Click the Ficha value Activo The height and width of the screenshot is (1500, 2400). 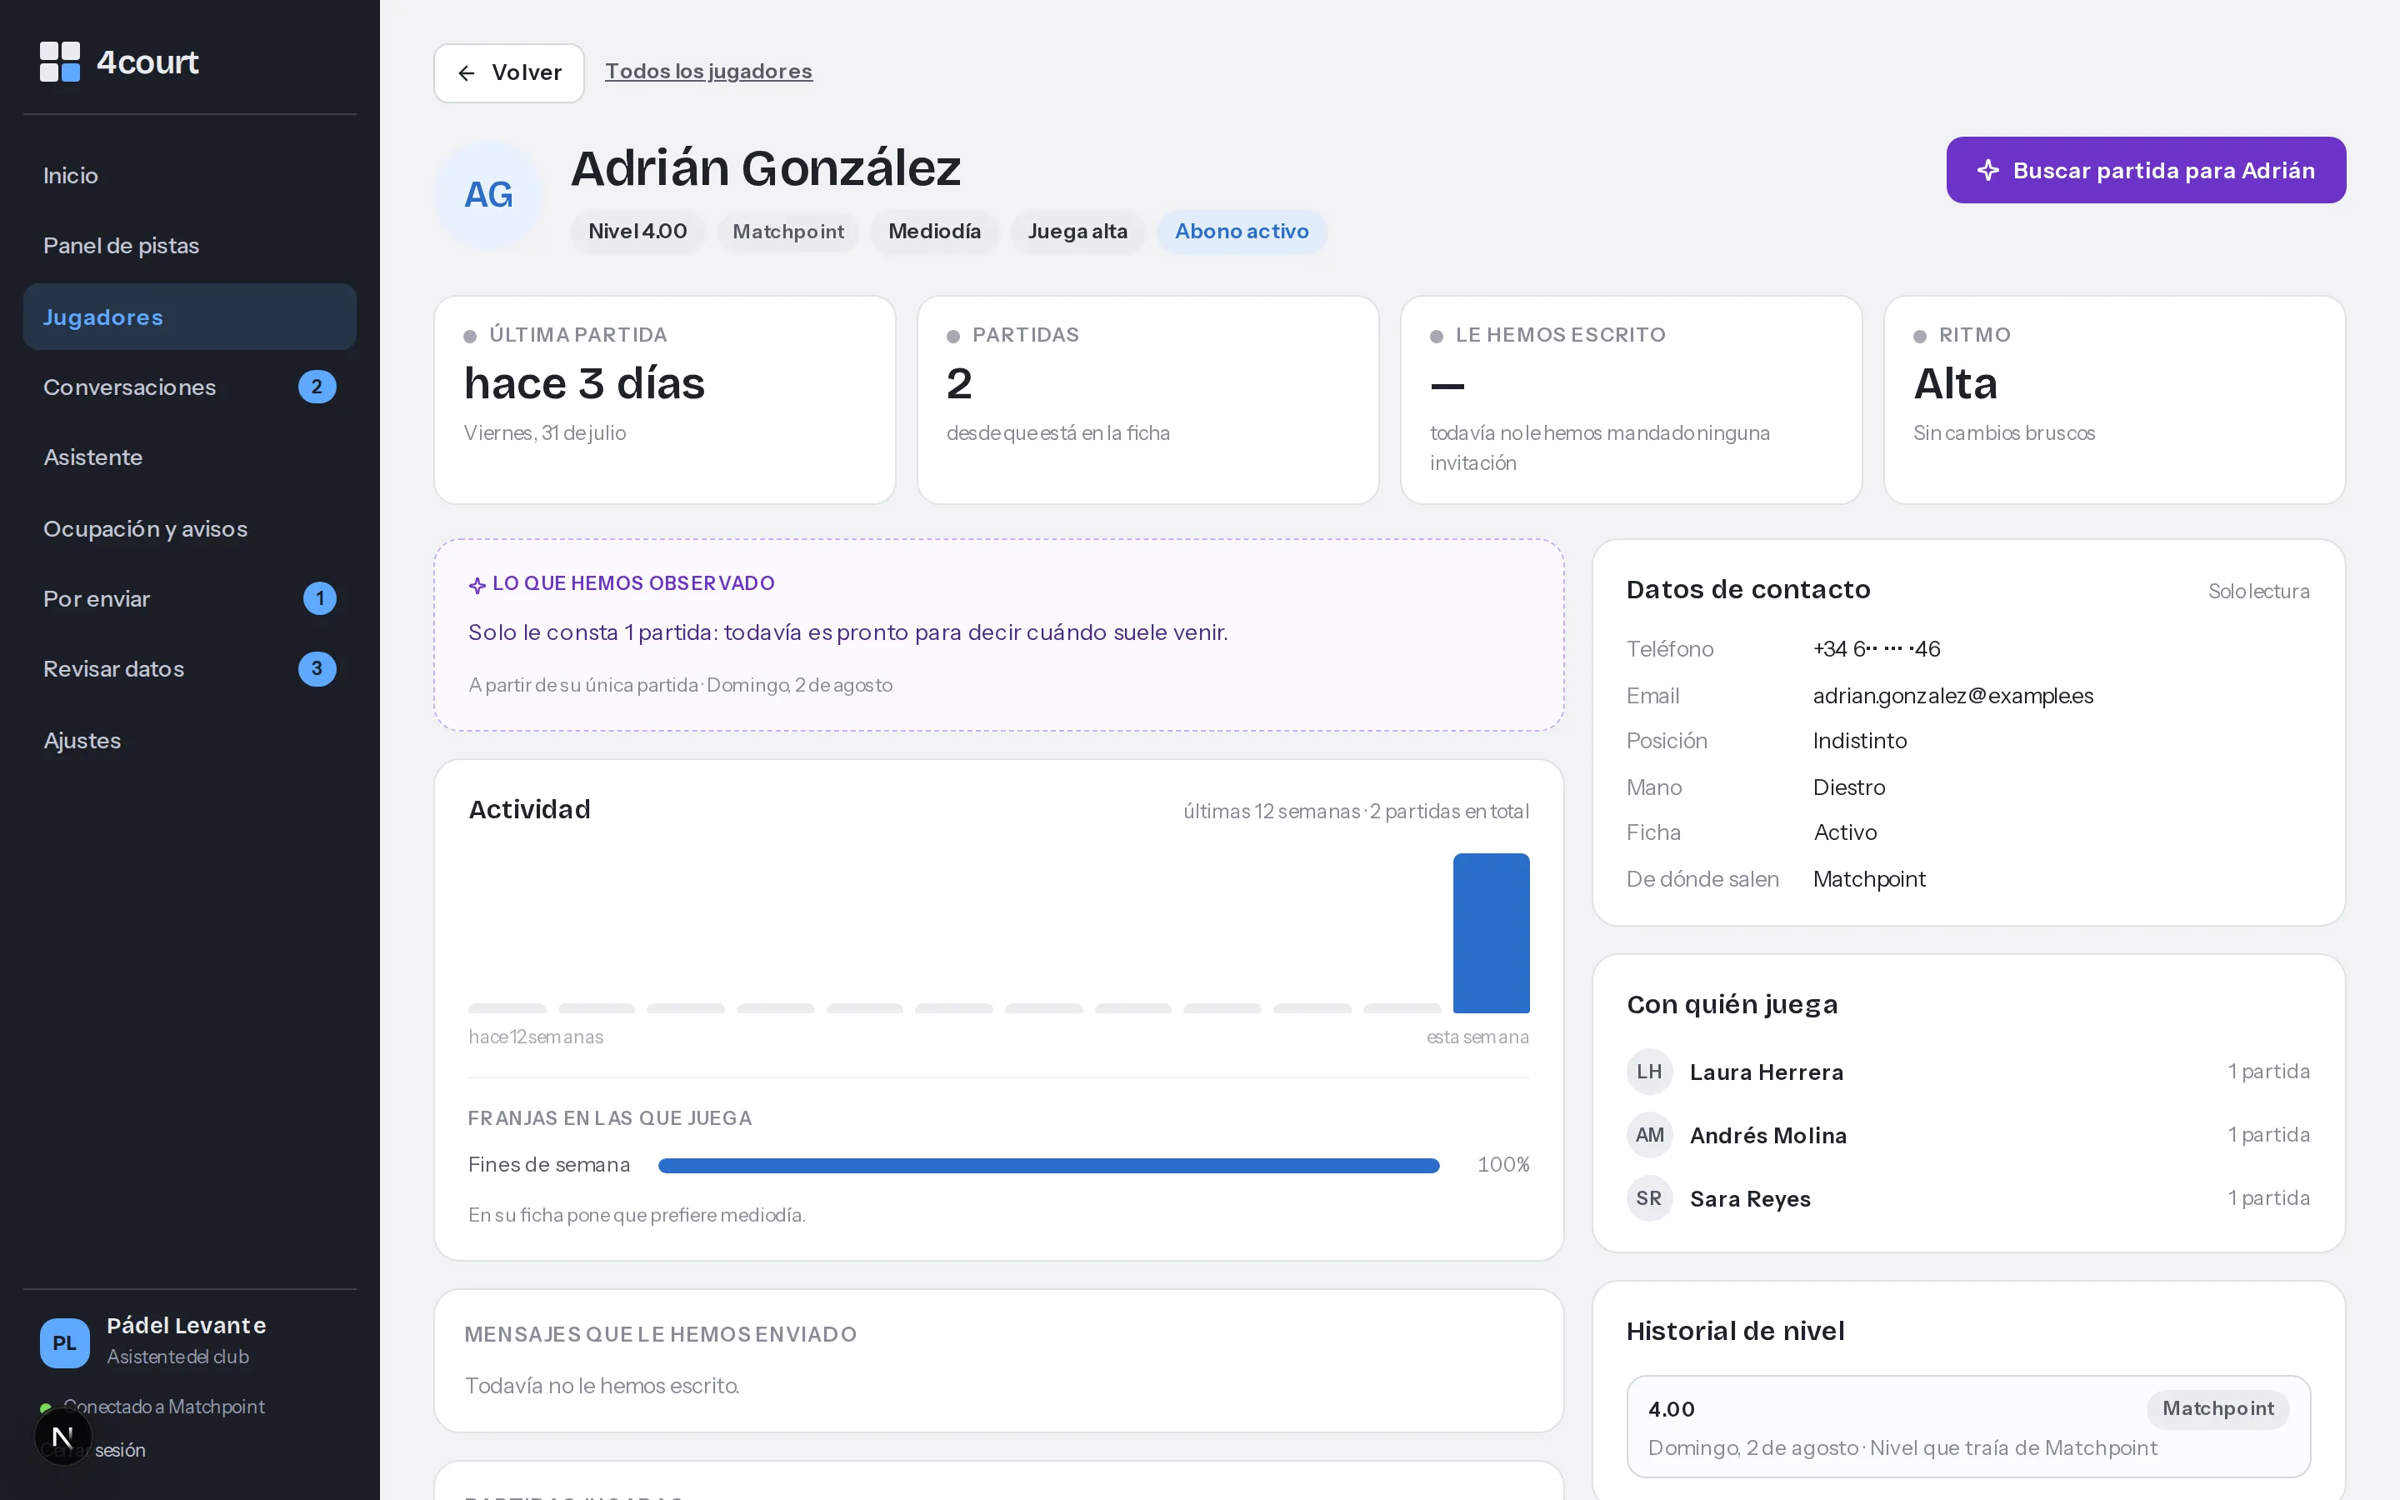pyautogui.click(x=1845, y=832)
